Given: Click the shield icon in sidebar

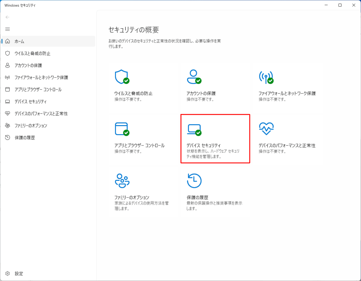Looking at the screenshot, I should click(x=8, y=53).
